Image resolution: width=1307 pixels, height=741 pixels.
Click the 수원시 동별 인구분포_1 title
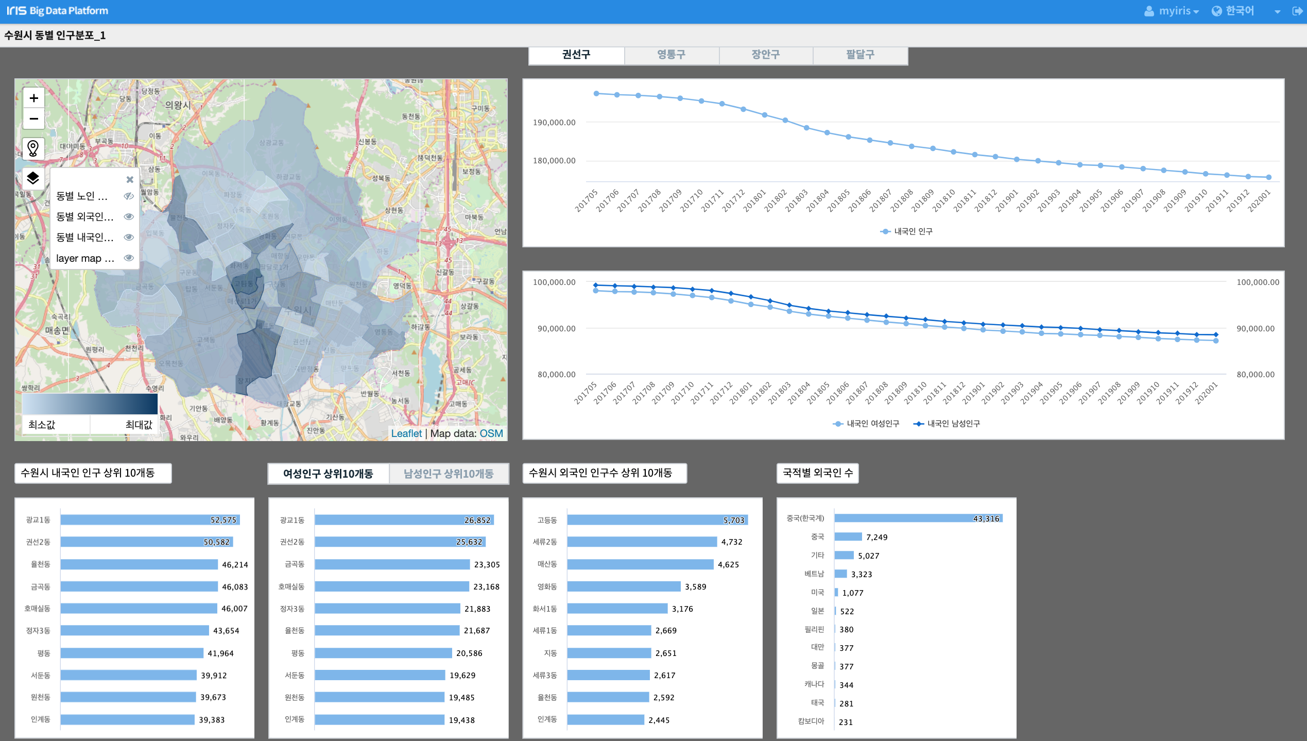[x=55, y=35]
